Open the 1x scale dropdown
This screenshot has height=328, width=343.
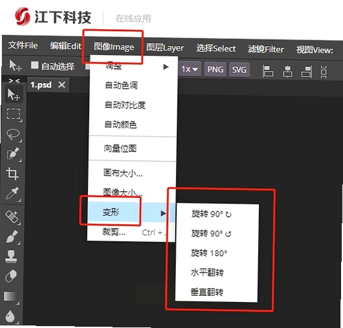pyautogui.click(x=189, y=69)
